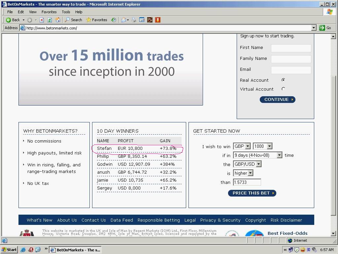This screenshot has width=338, height=254.
Task: Open the What's New footer link
Action: point(40,220)
